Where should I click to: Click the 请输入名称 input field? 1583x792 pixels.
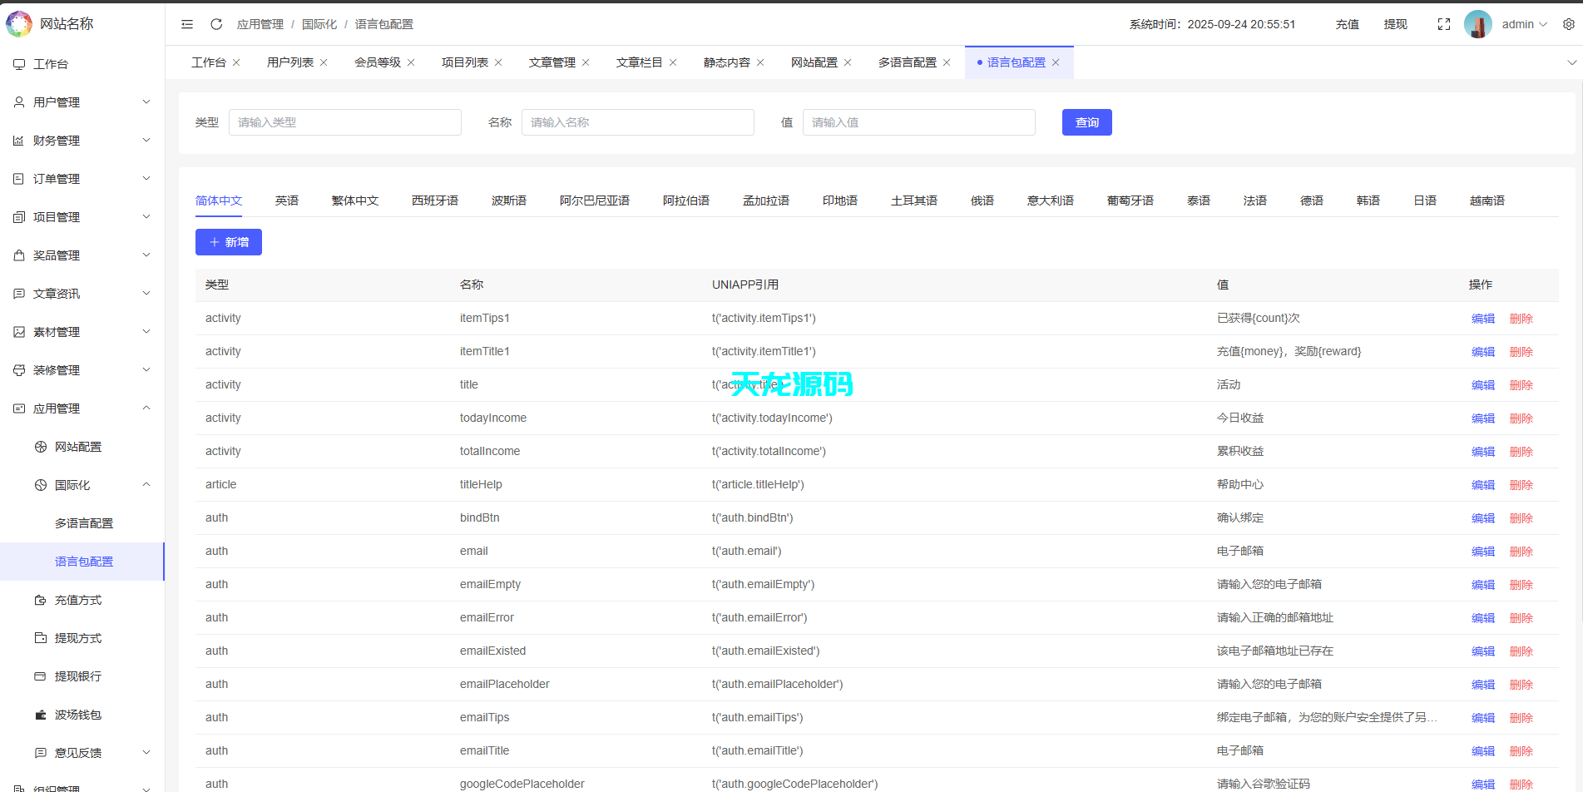(x=638, y=122)
